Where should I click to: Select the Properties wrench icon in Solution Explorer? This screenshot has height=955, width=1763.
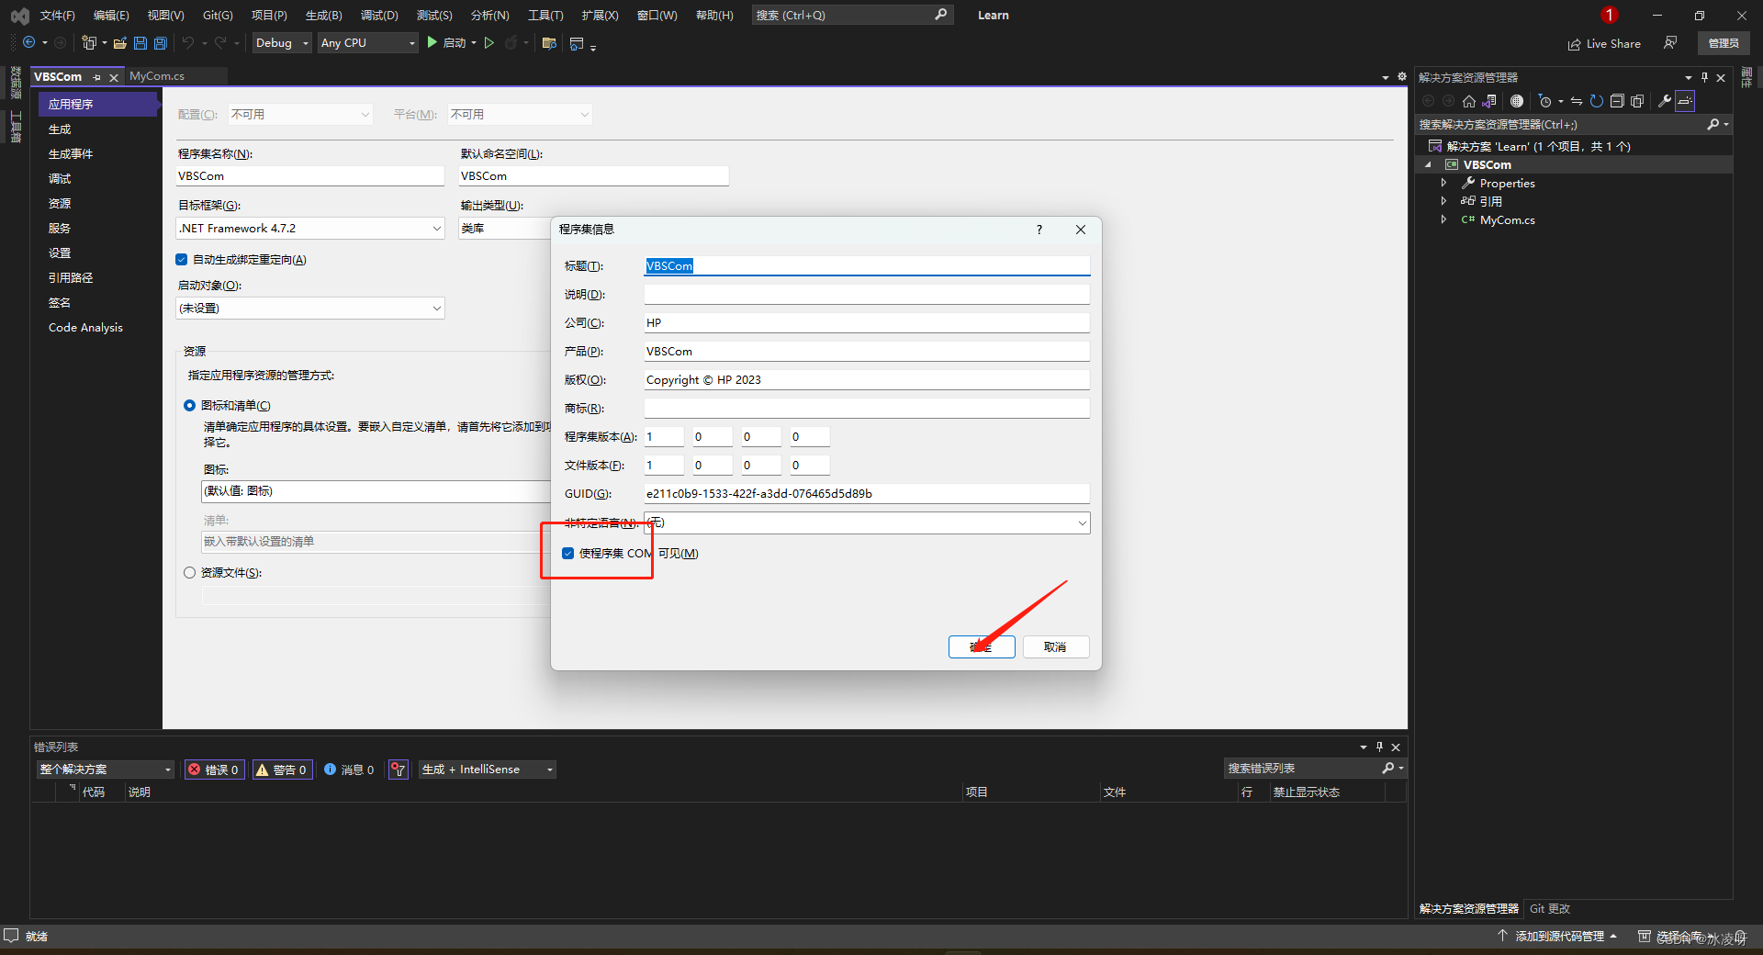pos(1664,101)
